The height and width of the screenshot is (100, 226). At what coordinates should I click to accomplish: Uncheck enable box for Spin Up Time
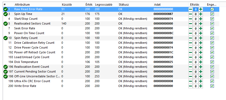tap(212, 14)
